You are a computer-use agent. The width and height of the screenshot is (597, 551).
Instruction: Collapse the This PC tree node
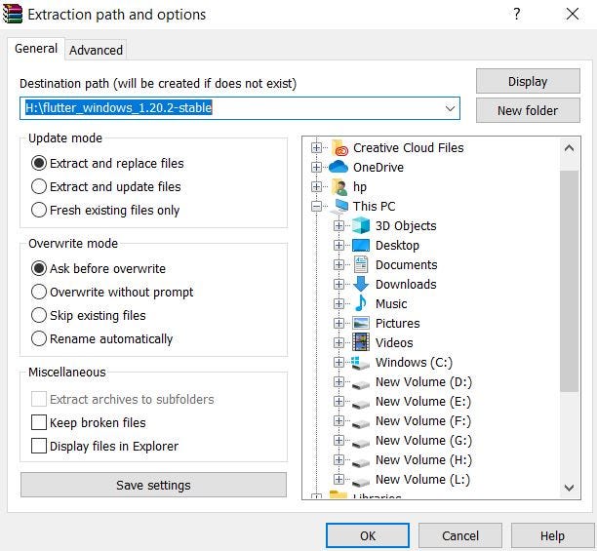point(316,206)
